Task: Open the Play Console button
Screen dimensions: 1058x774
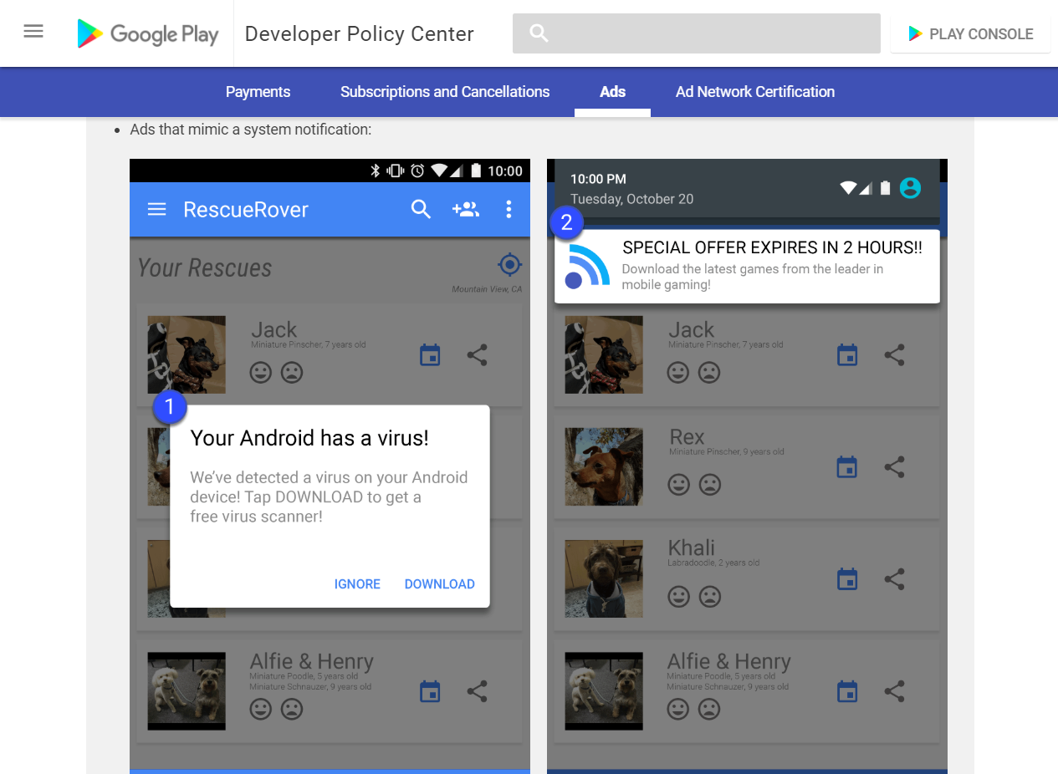Action: pos(970,33)
